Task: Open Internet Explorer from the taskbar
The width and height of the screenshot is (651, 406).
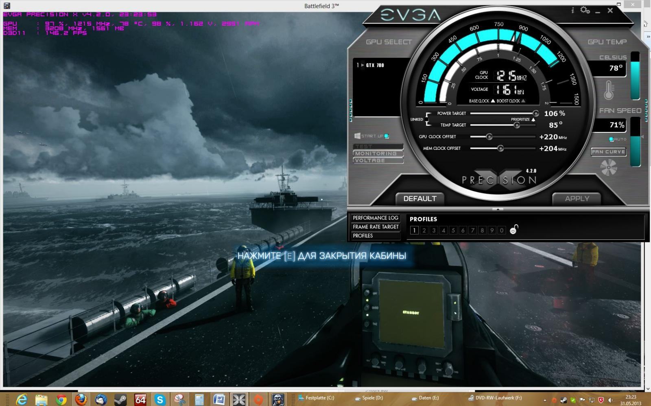Action: coord(22,399)
